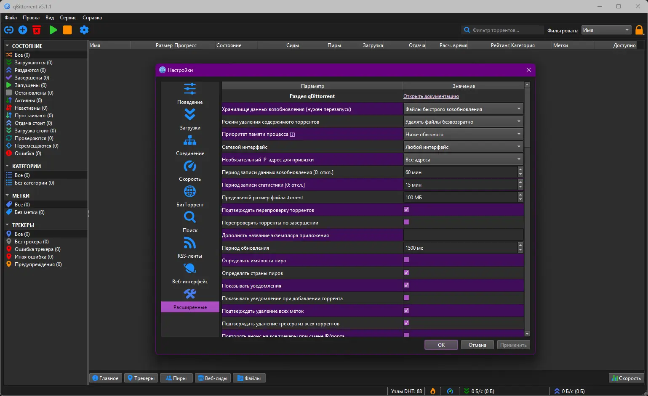The height and width of the screenshot is (396, 648).
Task: Open the БитТоррент settings section
Action: click(x=190, y=197)
